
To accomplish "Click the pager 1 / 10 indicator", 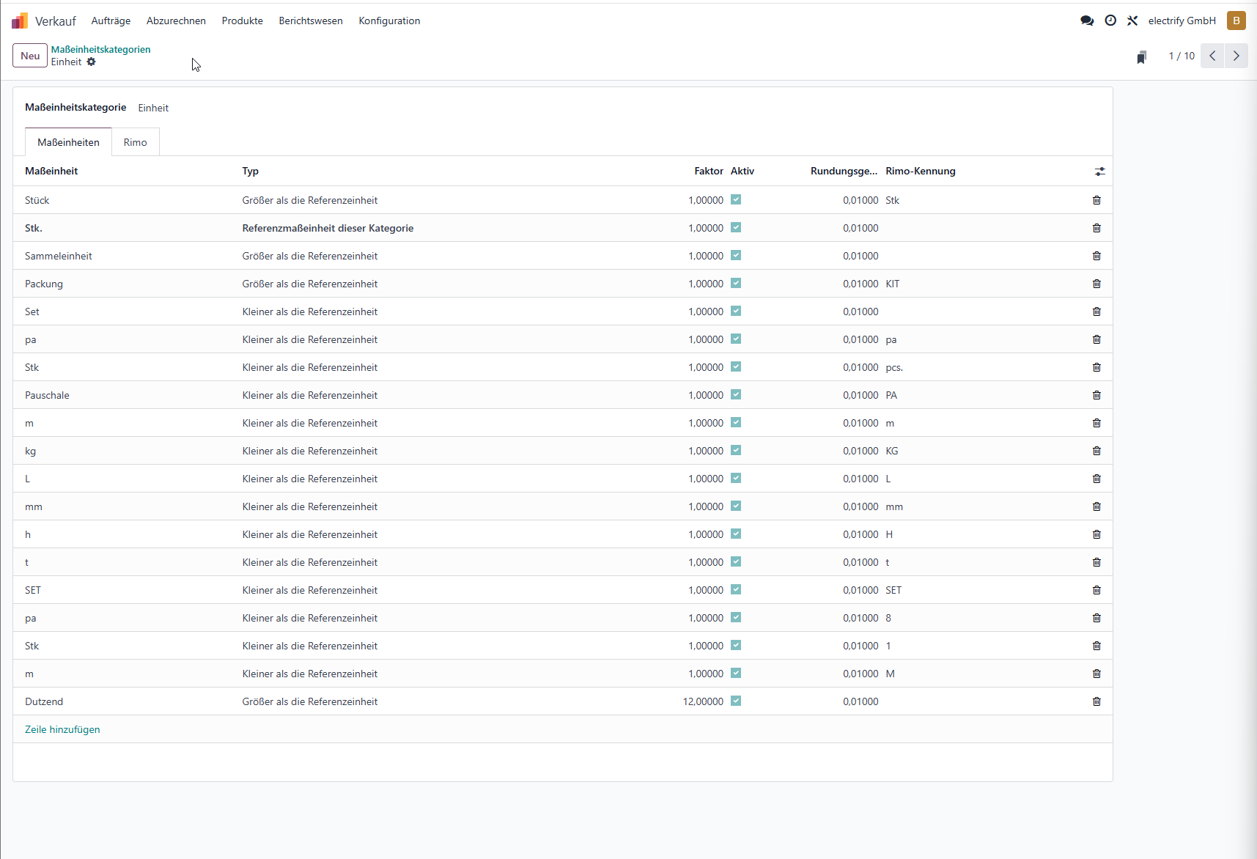I will [1182, 56].
